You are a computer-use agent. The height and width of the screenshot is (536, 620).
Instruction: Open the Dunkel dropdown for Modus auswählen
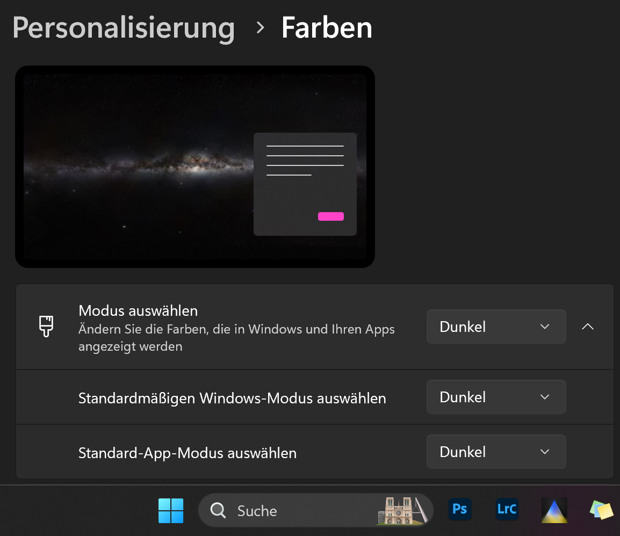pyautogui.click(x=495, y=327)
